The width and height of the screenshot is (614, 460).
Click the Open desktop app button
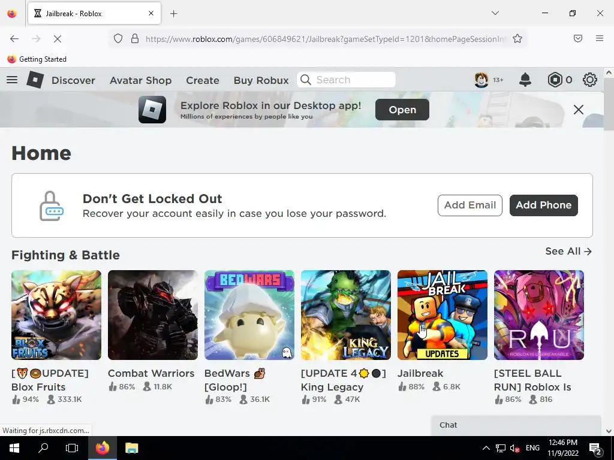pos(402,110)
